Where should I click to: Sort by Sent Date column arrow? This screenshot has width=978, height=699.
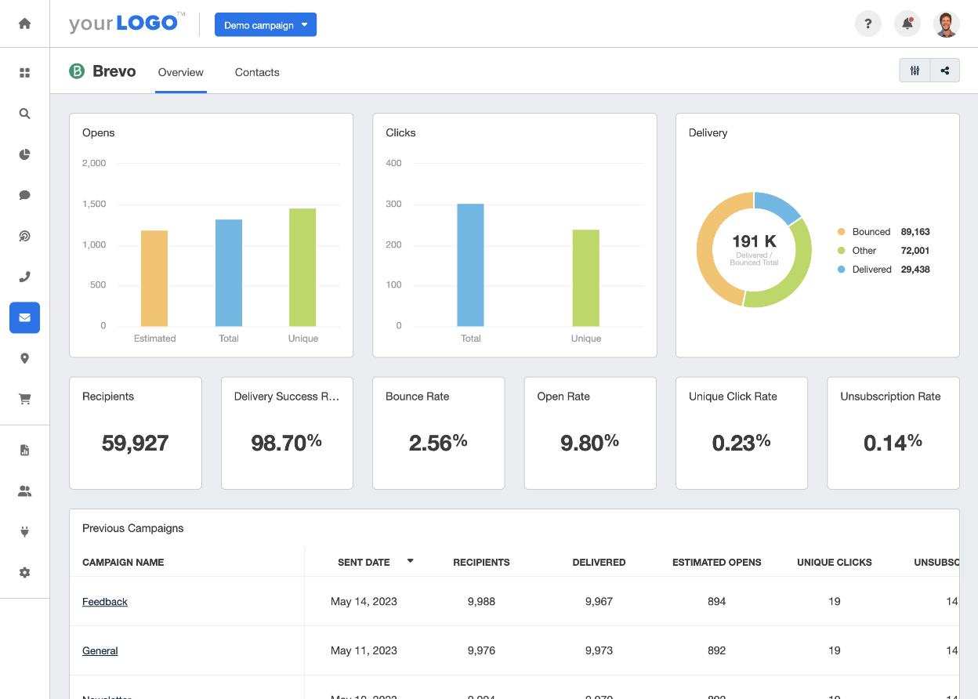410,561
